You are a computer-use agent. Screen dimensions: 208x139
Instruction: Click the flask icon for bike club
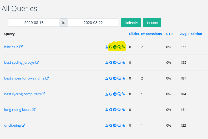pyautogui.click(x=107, y=47)
